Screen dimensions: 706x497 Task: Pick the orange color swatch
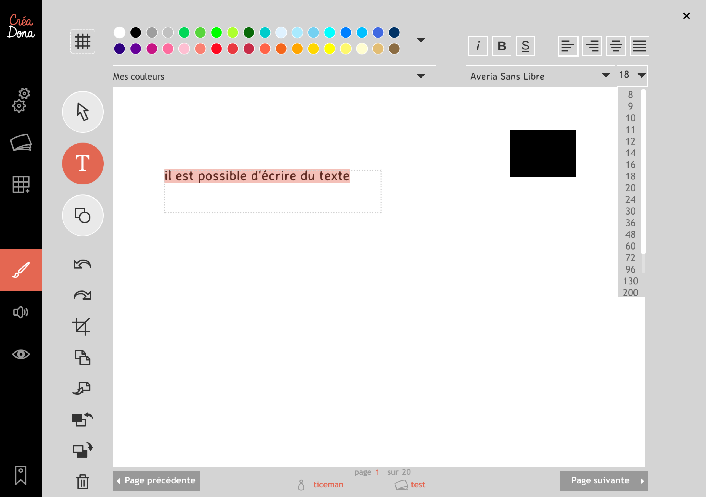pyautogui.click(x=297, y=49)
